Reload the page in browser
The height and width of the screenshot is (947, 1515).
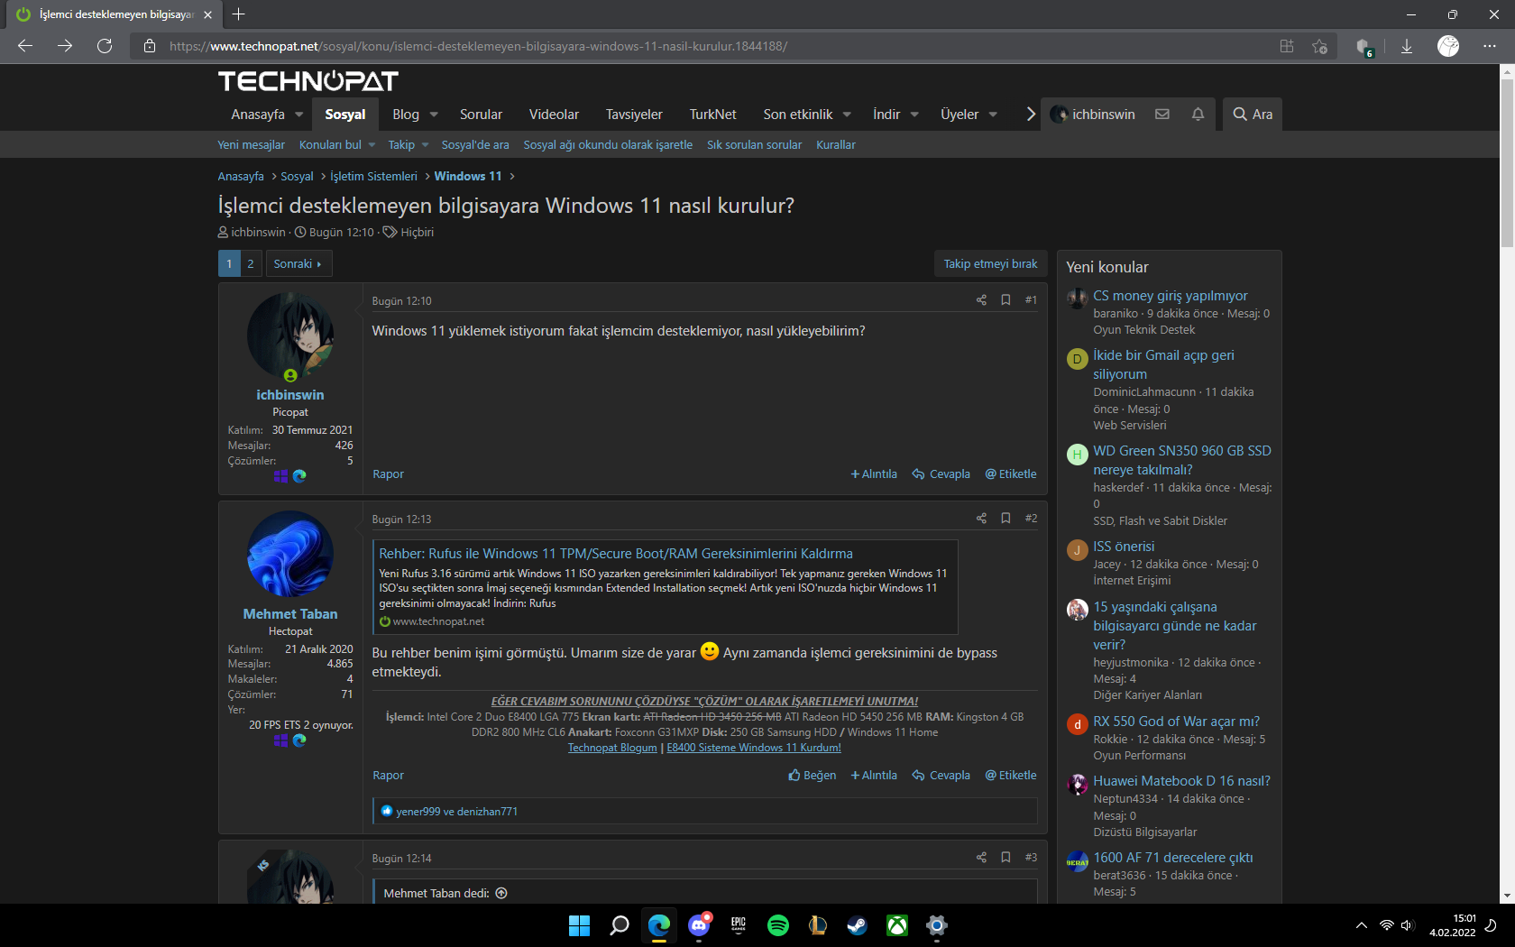pos(105,46)
